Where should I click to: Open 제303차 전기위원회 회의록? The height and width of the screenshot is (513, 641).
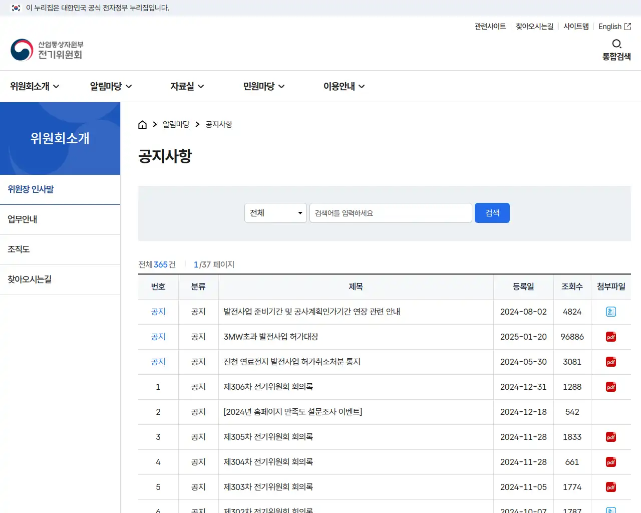tap(268, 487)
